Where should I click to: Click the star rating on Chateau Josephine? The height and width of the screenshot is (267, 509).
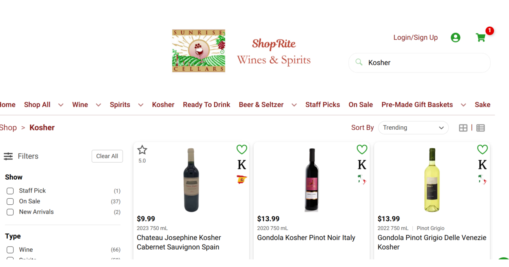(142, 149)
